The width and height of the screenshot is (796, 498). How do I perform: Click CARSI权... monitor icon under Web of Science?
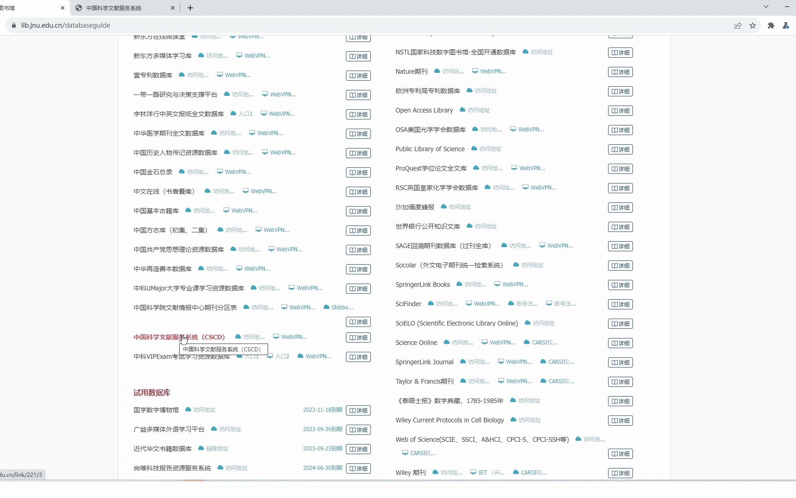tap(419, 453)
